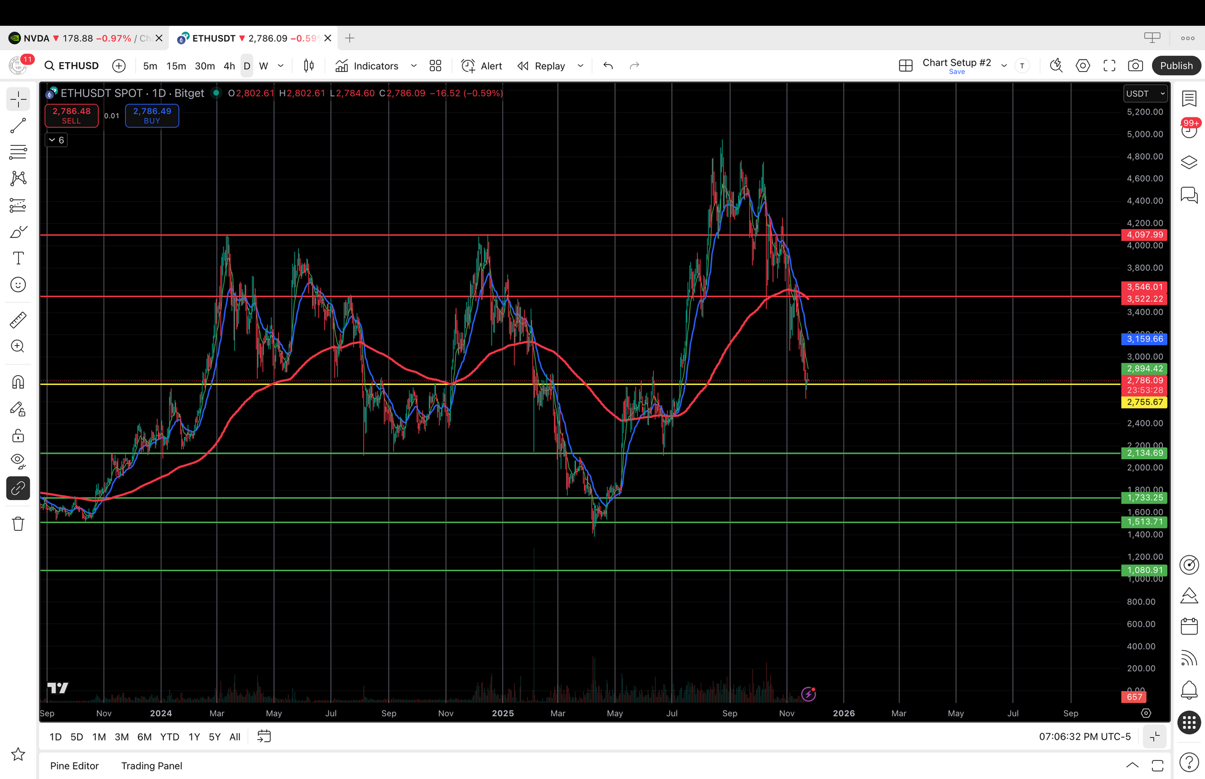This screenshot has width=1205, height=779.
Task: Open the candlestick chart style picker
Action: [x=308, y=66]
